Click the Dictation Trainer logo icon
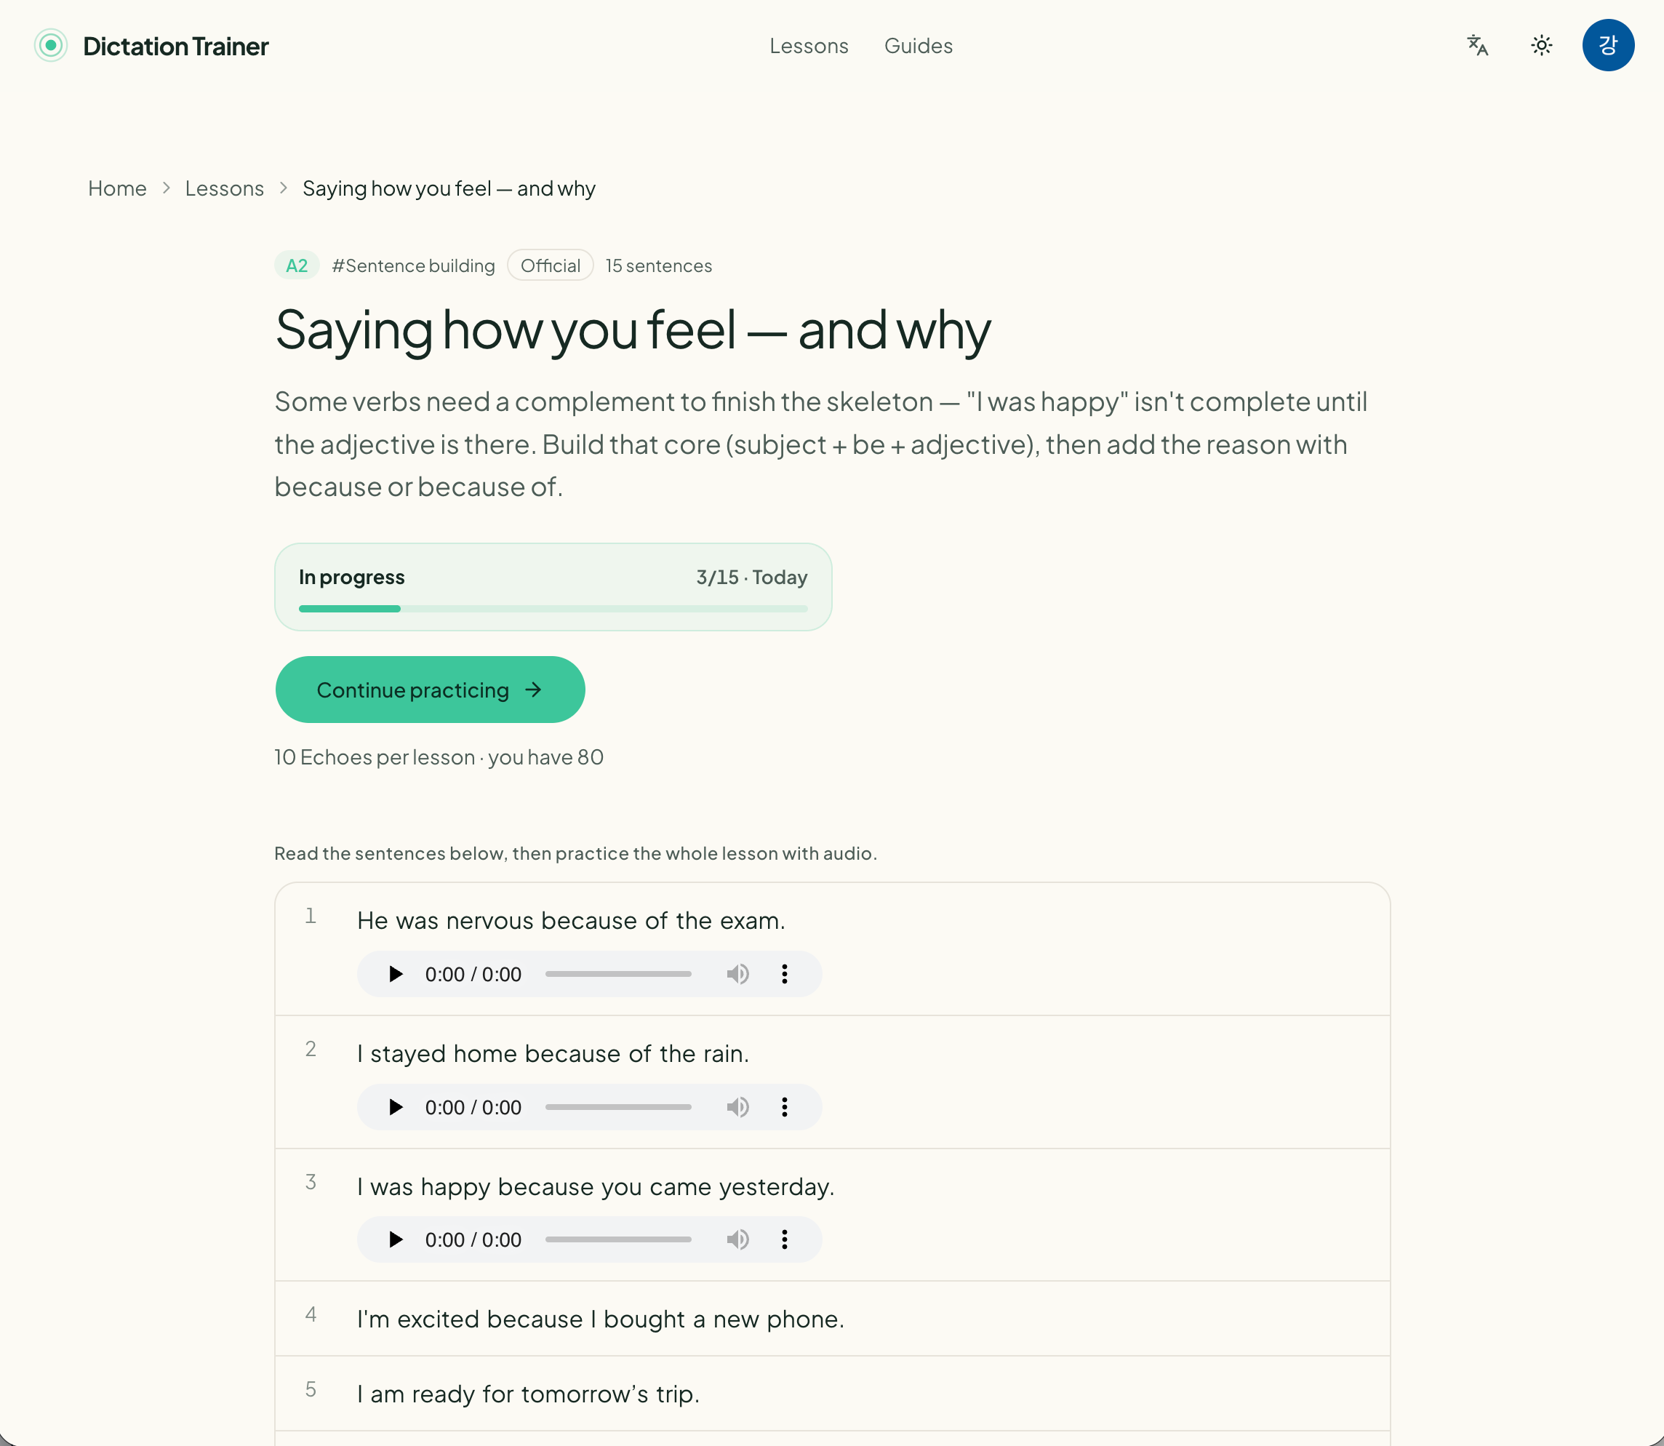Viewport: 1664px width, 1446px height. [51, 45]
